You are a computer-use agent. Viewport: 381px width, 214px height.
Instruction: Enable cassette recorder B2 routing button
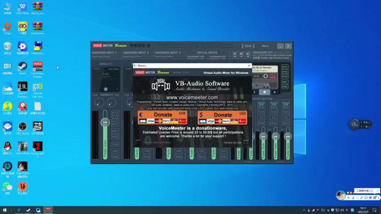[285, 87]
